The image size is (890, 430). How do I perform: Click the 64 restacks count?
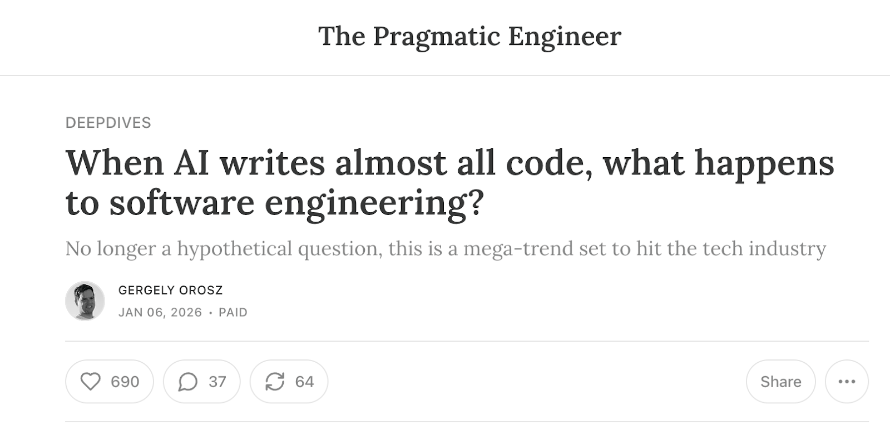pos(304,382)
